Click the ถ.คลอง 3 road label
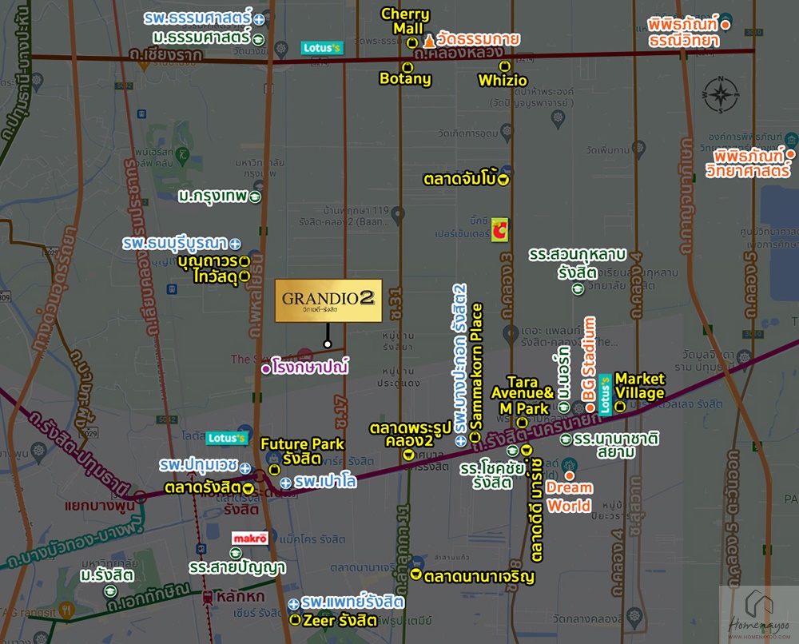799x644 pixels. [x=506, y=285]
